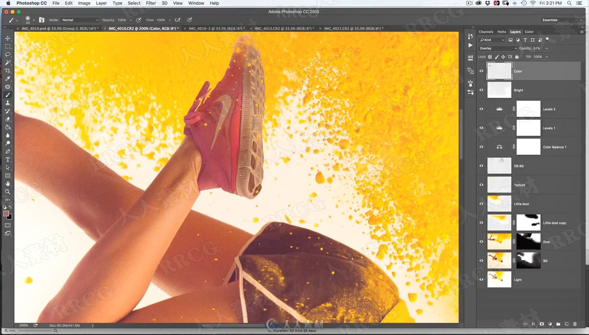Create a new layer with bottom icon

coord(567,324)
